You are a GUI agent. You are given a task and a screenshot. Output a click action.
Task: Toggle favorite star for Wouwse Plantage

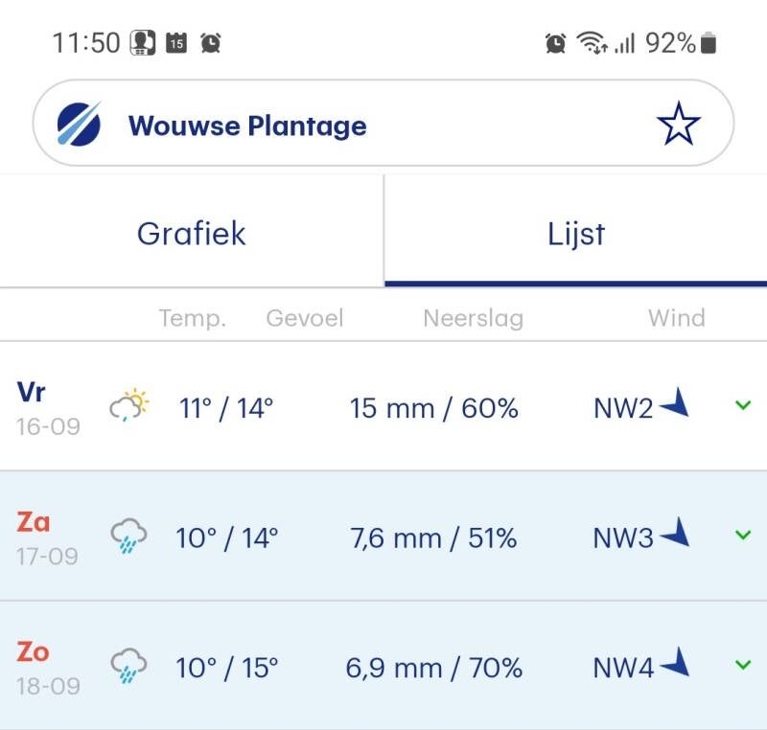[x=678, y=125]
